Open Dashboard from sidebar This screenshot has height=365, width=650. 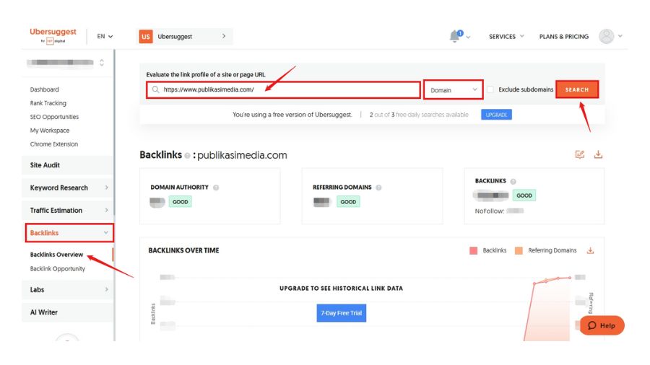(x=44, y=89)
